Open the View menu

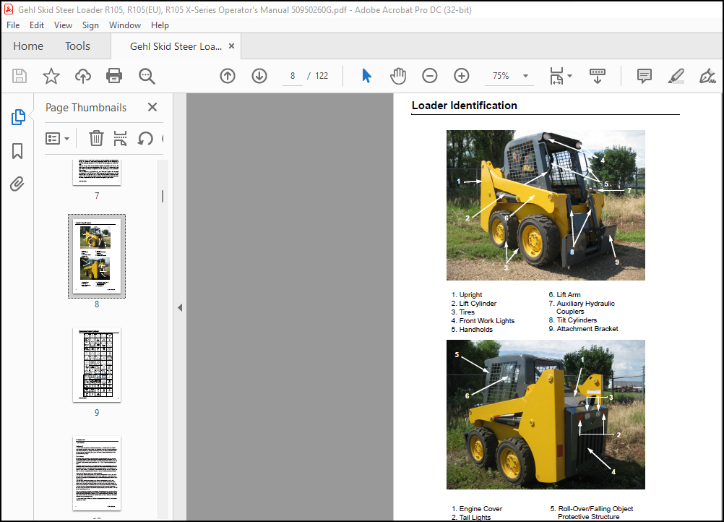click(x=63, y=25)
